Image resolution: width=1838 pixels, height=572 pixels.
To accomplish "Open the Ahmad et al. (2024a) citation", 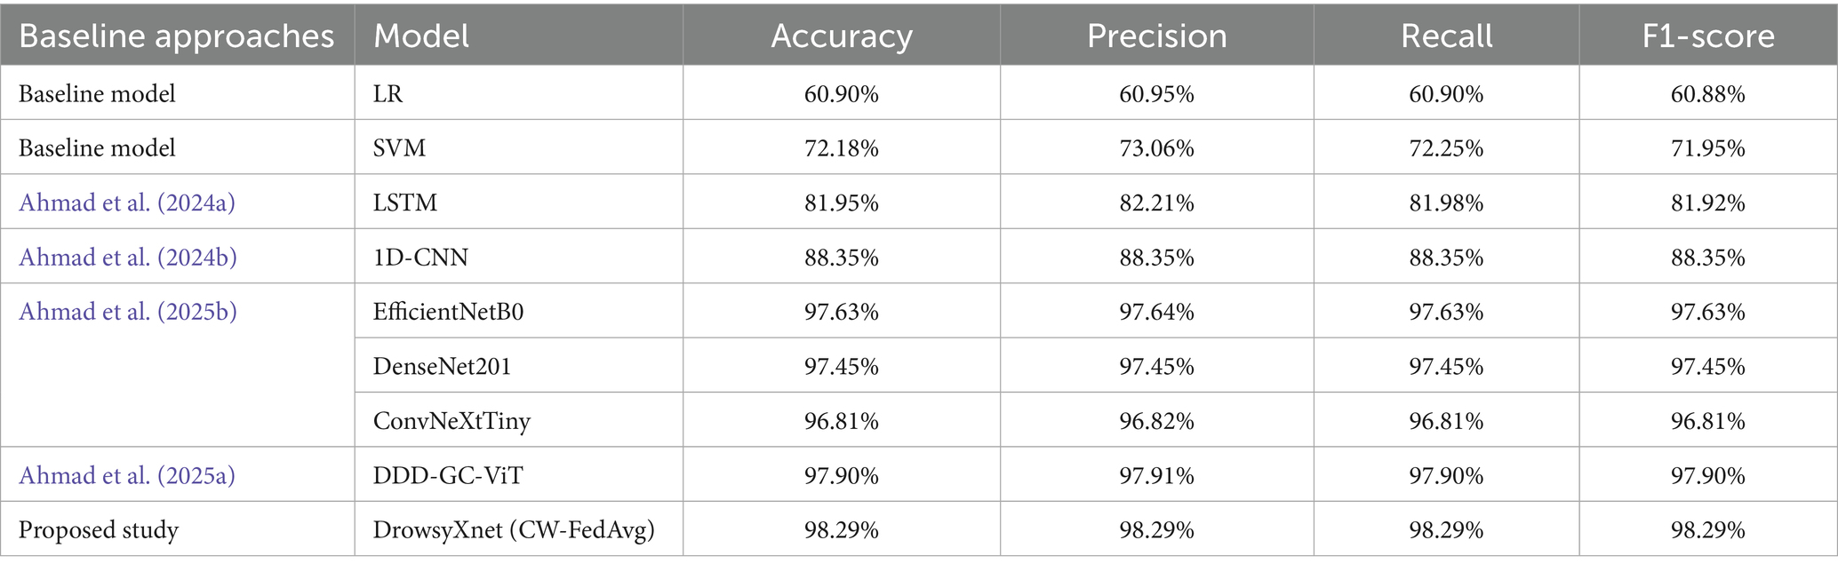I will [x=127, y=203].
